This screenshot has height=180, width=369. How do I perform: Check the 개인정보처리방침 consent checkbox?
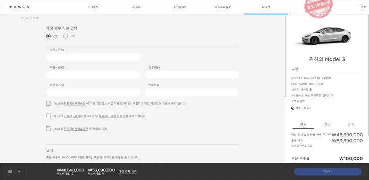point(49,103)
